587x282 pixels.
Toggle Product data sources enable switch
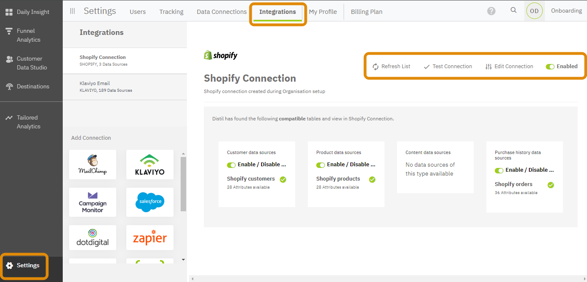pyautogui.click(x=320, y=165)
